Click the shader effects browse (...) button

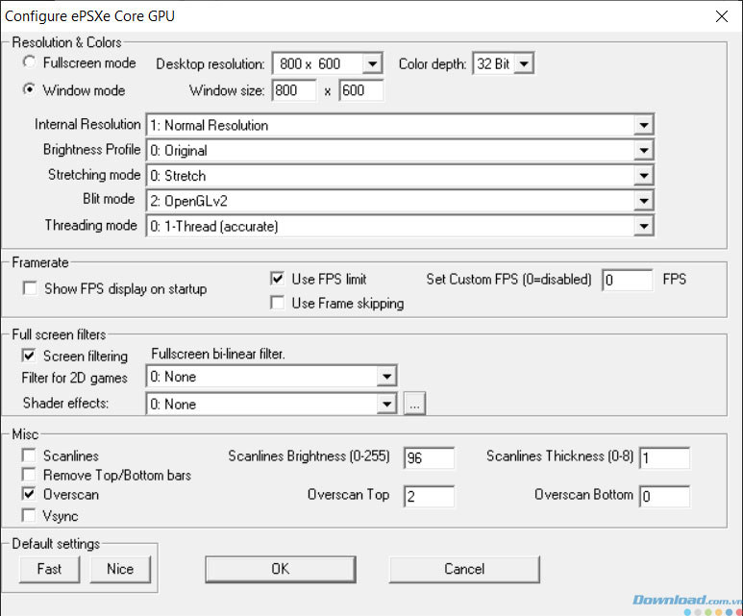pyautogui.click(x=414, y=405)
